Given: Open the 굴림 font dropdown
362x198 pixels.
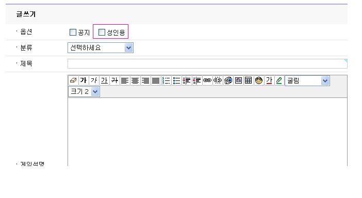Looking at the screenshot, I should 307,80.
